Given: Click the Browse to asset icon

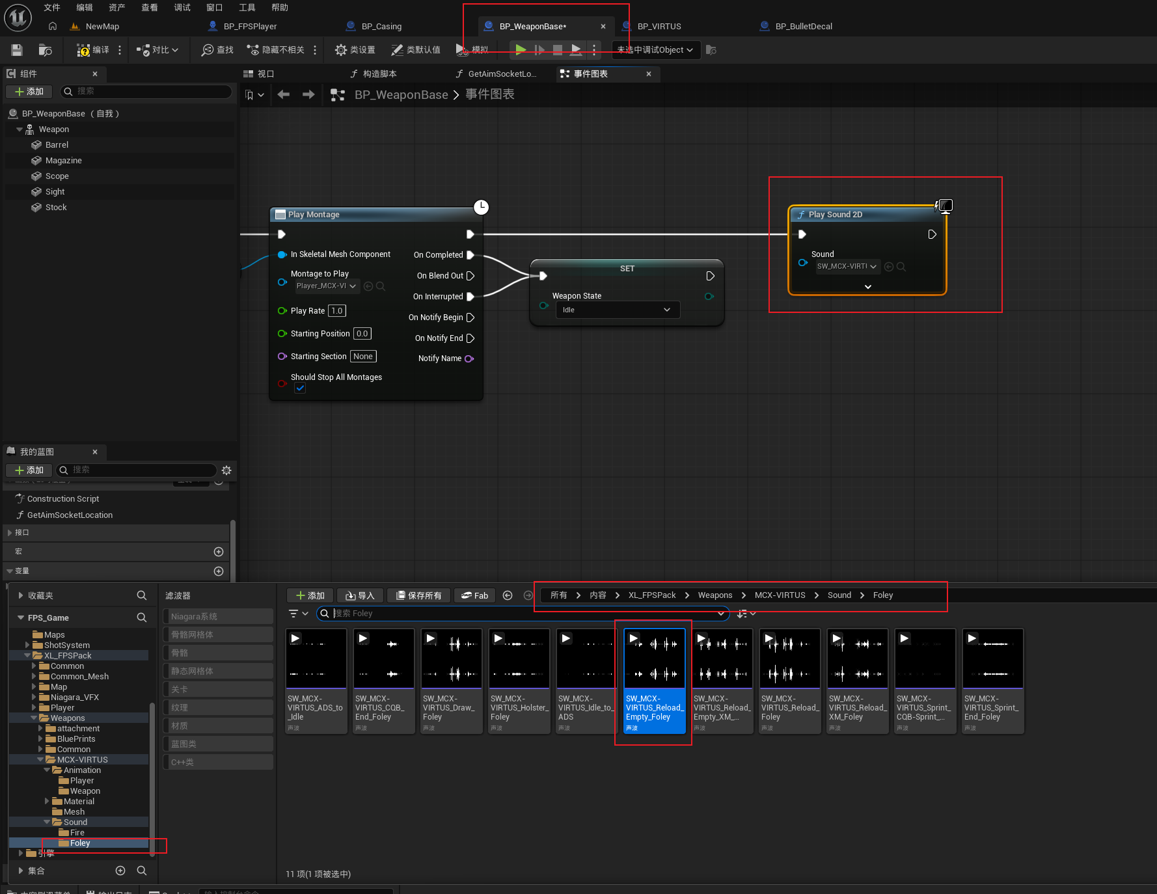Looking at the screenshot, I should (45, 50).
